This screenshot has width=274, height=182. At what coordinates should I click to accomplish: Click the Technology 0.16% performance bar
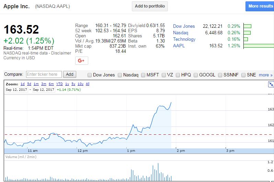click(x=246, y=39)
